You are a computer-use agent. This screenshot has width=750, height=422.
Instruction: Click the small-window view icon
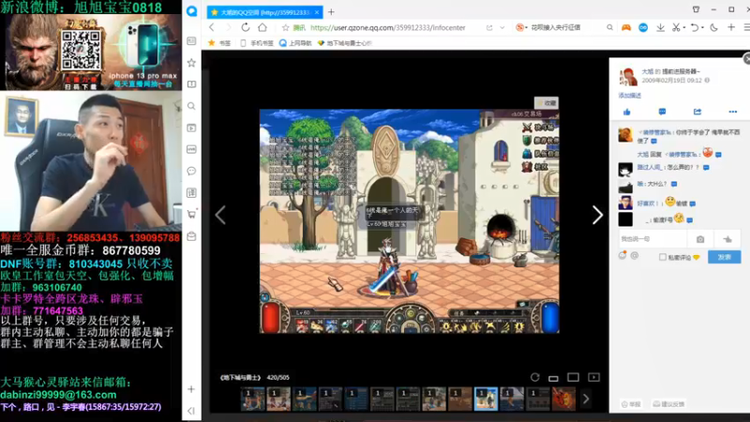(x=553, y=379)
